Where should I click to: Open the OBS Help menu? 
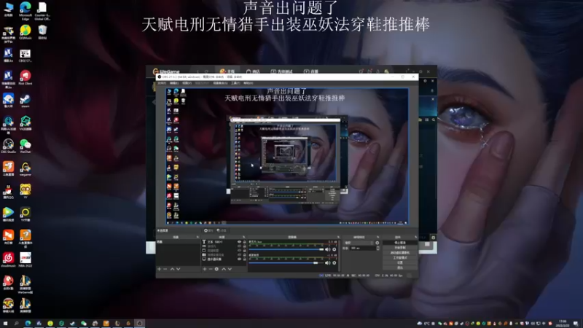click(x=248, y=83)
